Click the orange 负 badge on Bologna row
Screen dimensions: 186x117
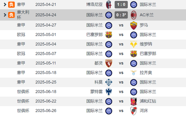click(x=11, y=5)
